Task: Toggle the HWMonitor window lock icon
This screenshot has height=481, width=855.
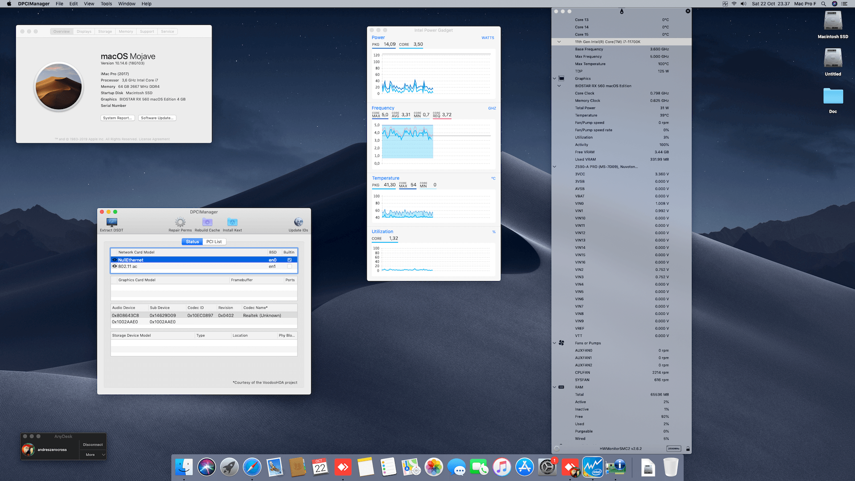Action: 688,448
